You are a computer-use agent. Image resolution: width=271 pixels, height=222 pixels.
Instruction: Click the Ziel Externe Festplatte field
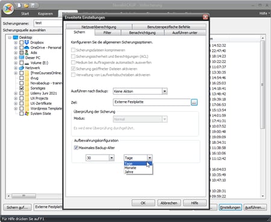click(x=152, y=102)
